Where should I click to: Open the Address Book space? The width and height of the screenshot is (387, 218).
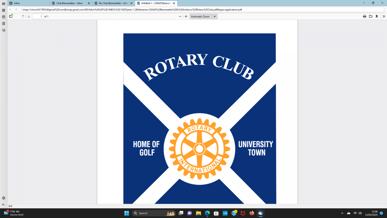[4, 10]
